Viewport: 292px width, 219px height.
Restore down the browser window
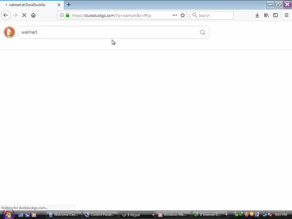pyautogui.click(x=279, y=5)
